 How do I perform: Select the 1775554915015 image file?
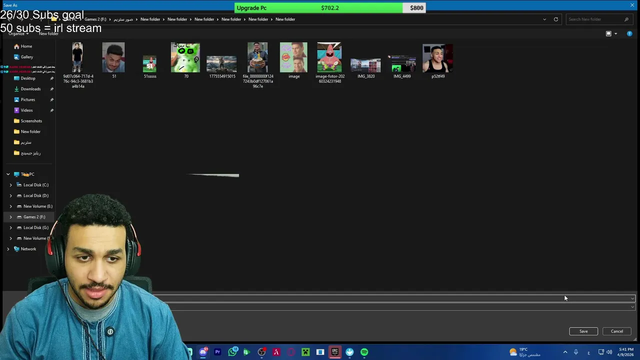coord(222,66)
